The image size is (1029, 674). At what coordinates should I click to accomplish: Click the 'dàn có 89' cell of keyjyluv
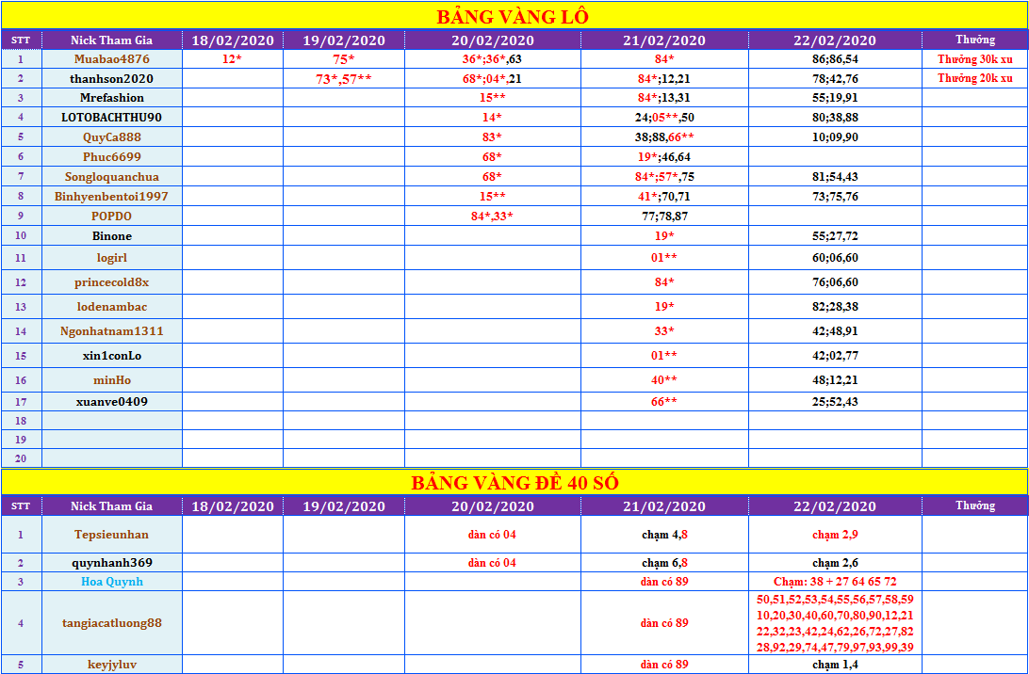click(664, 665)
